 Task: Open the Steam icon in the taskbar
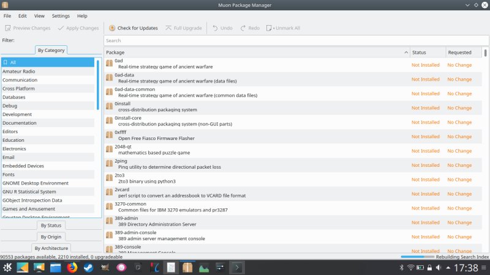tap(88, 267)
